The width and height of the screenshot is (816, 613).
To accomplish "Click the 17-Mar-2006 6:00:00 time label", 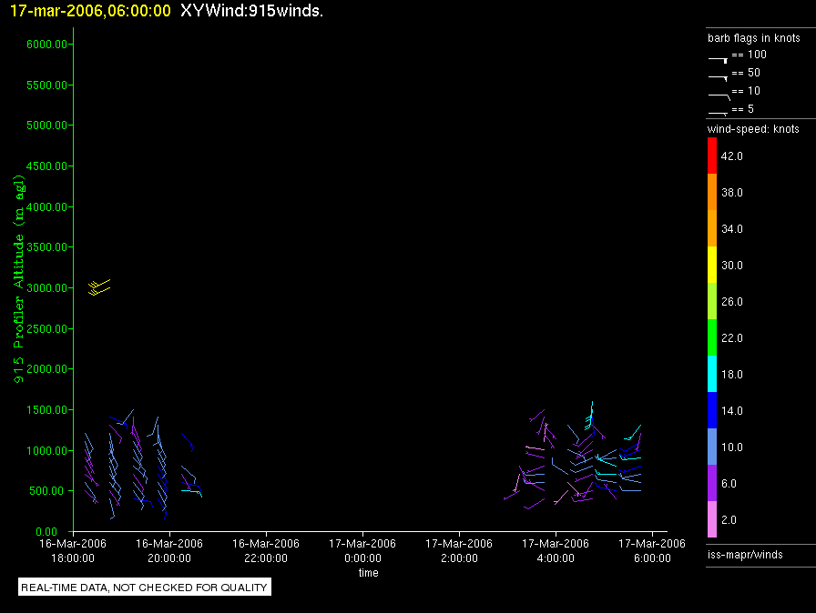I will [652, 550].
